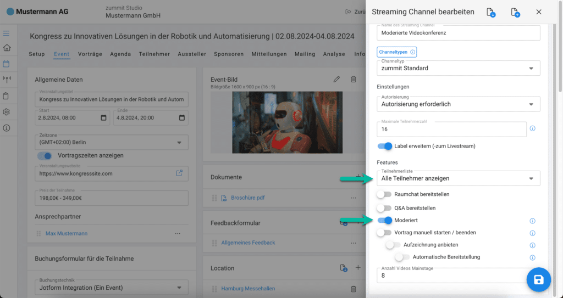Viewport: 563px width, 298px height.
Task: Enable the Raumchat bereitstellen toggle
Action: [384, 194]
